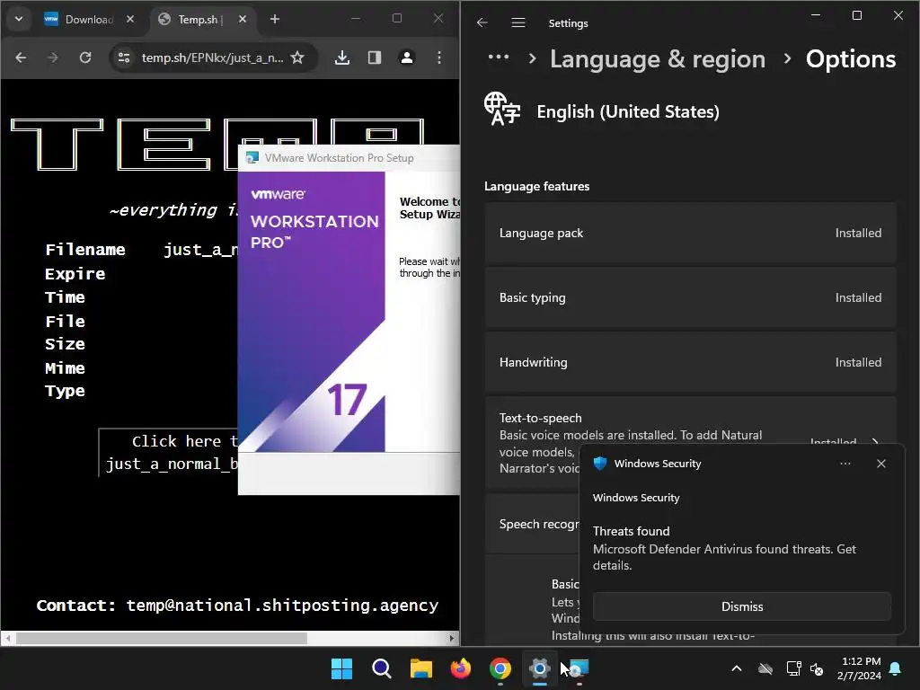The width and height of the screenshot is (920, 690).
Task: Select the Basic typing row
Action: coord(691,297)
